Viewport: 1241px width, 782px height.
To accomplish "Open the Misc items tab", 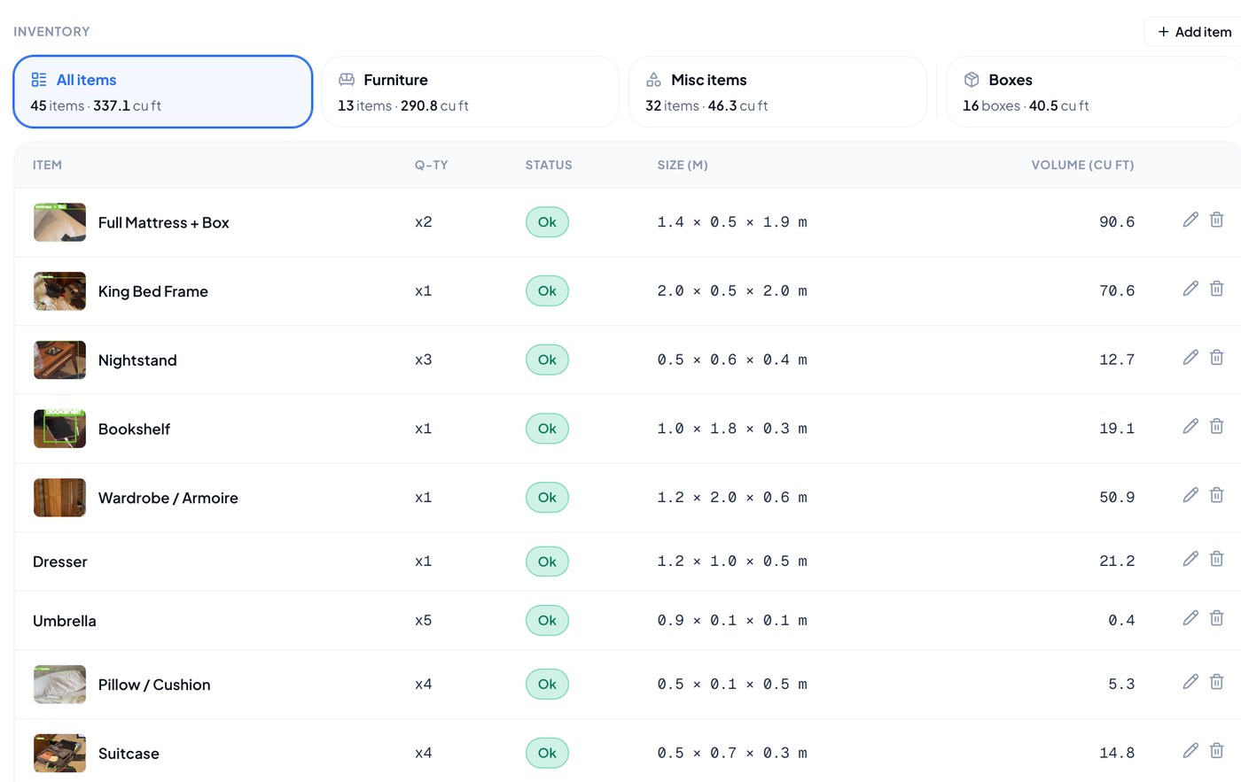I will [x=777, y=92].
